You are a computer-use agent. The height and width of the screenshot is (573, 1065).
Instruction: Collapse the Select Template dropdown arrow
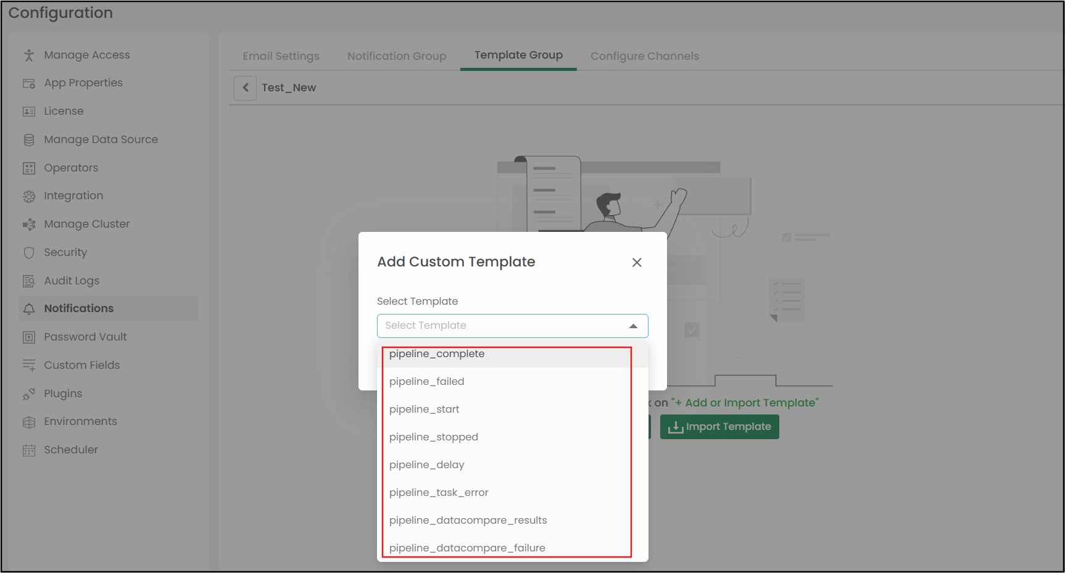tap(633, 326)
